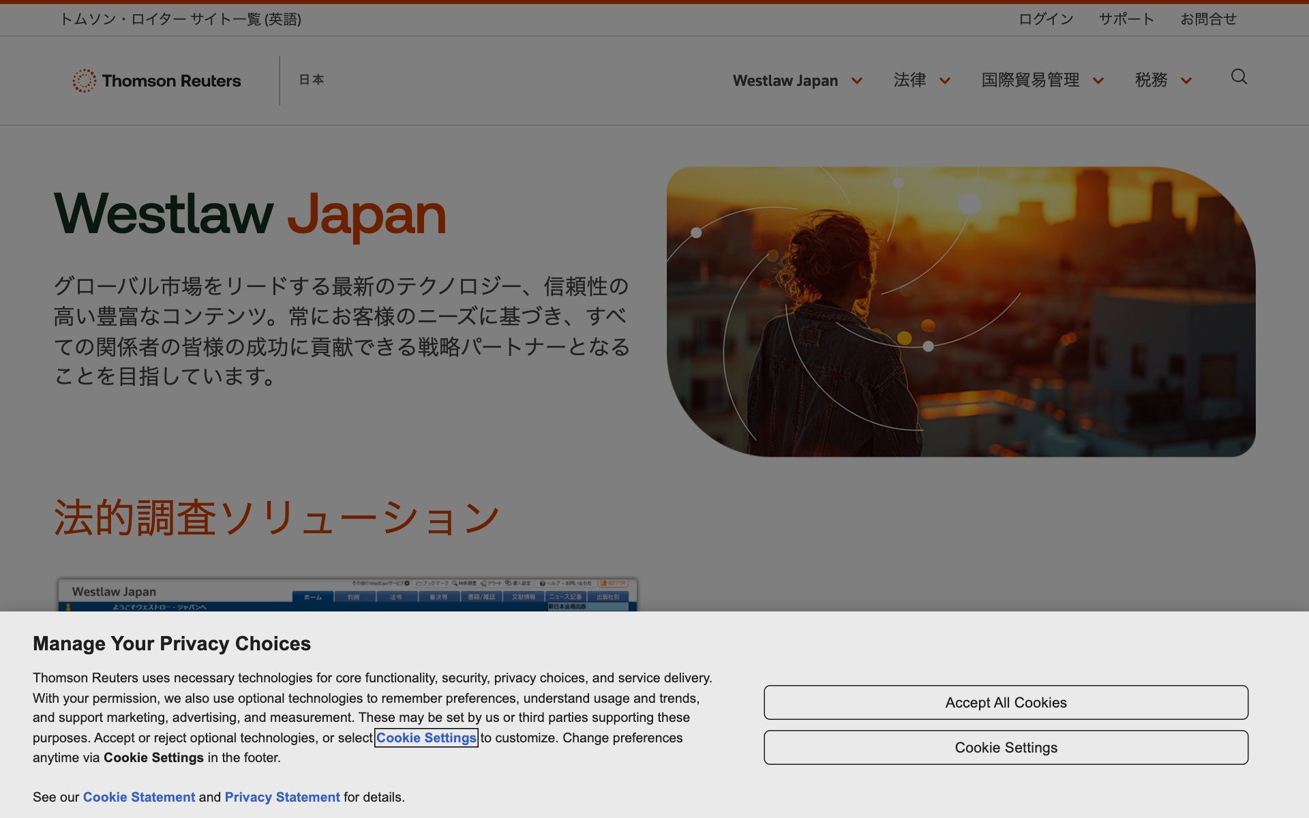
Task: Open the 法律 nav item
Action: point(910,80)
